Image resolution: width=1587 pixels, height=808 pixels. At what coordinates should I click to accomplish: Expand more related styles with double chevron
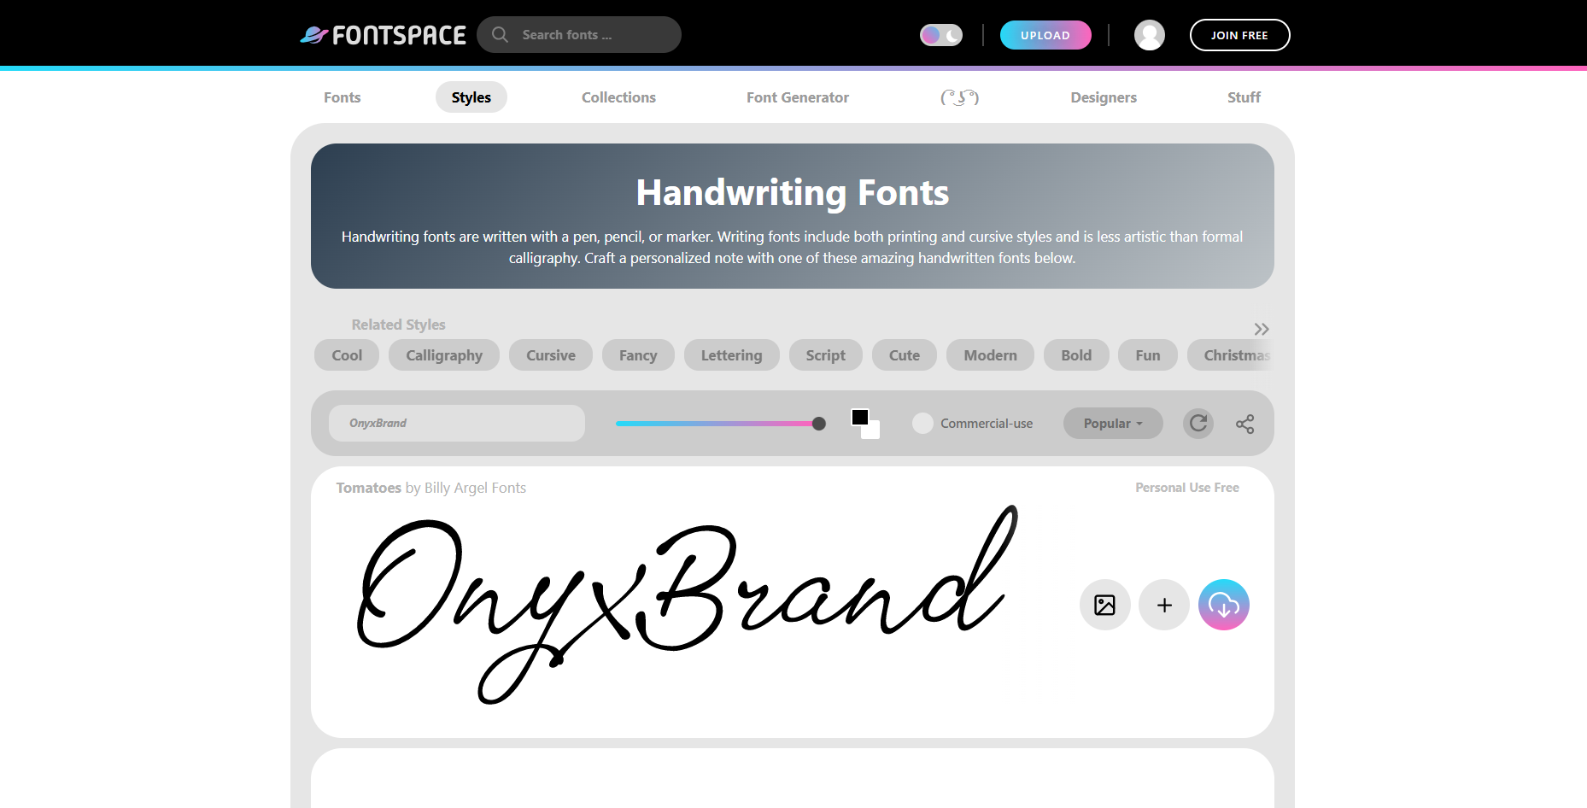tap(1262, 328)
